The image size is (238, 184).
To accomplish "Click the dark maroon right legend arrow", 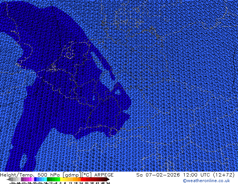I will (108, 179).
